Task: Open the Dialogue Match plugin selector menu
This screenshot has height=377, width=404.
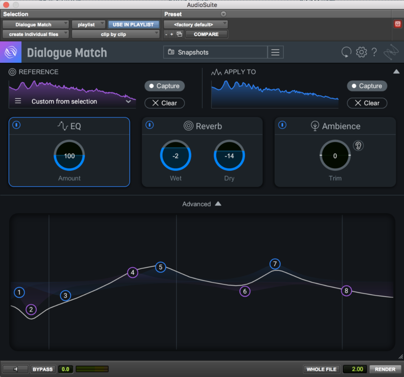Action: [x=35, y=24]
